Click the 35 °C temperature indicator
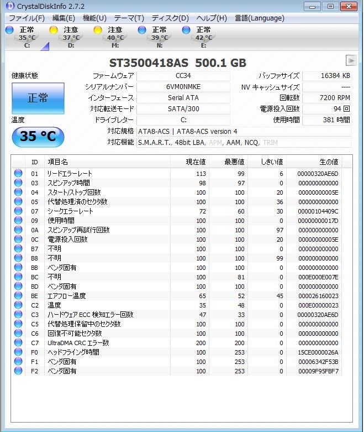364x432 pixels. click(x=38, y=137)
